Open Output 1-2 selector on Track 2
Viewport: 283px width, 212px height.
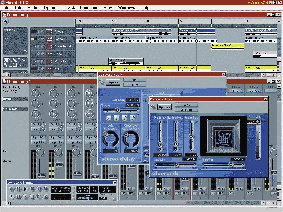pos(56,142)
